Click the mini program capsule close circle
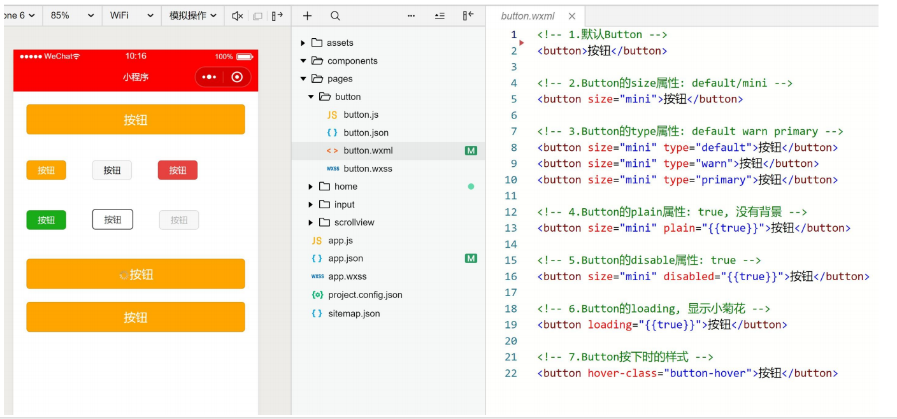The image size is (897, 419). click(x=237, y=77)
